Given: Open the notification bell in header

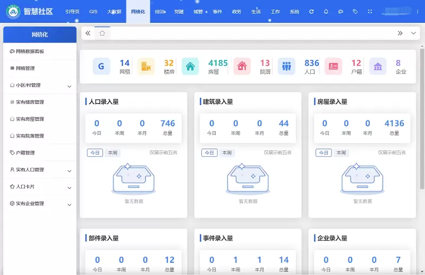Looking at the screenshot, I should point(326,12).
